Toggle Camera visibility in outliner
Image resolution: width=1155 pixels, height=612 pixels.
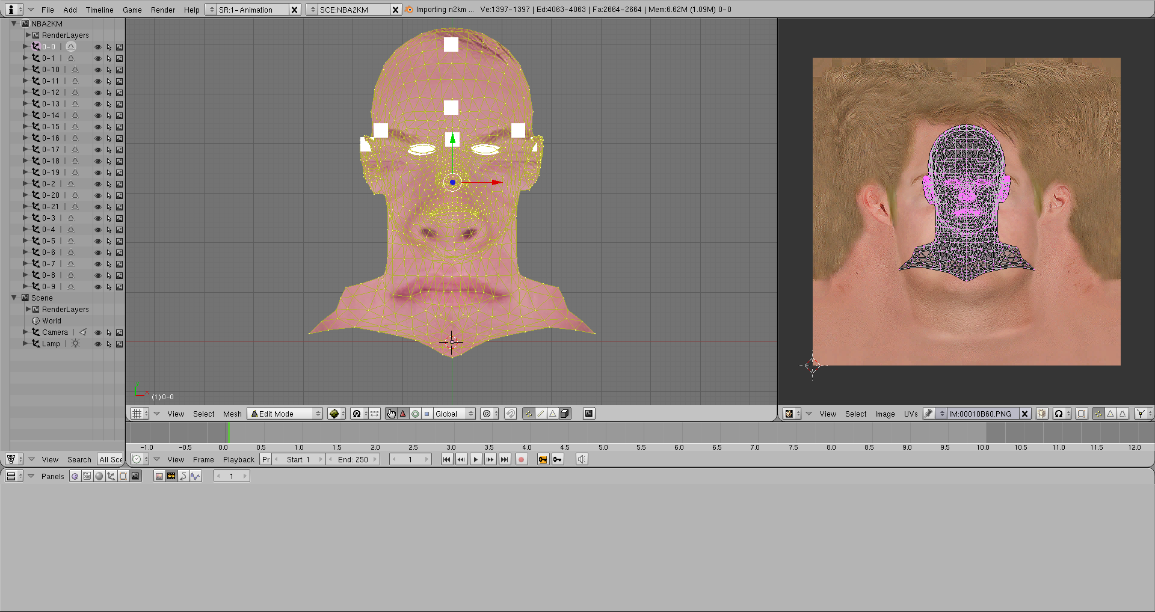click(x=97, y=332)
